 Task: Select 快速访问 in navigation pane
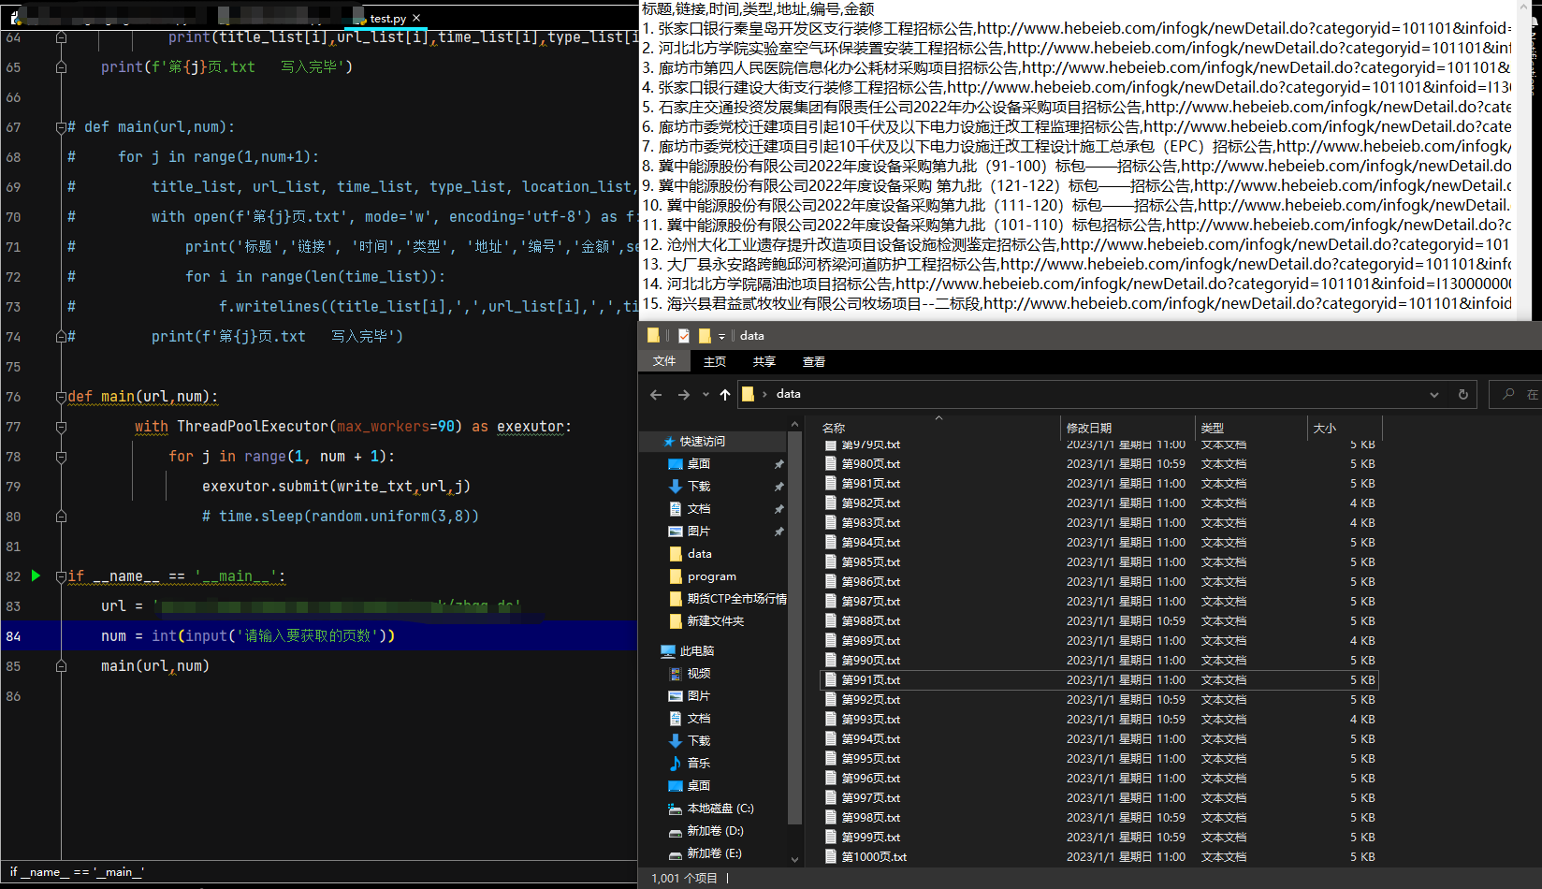(702, 442)
